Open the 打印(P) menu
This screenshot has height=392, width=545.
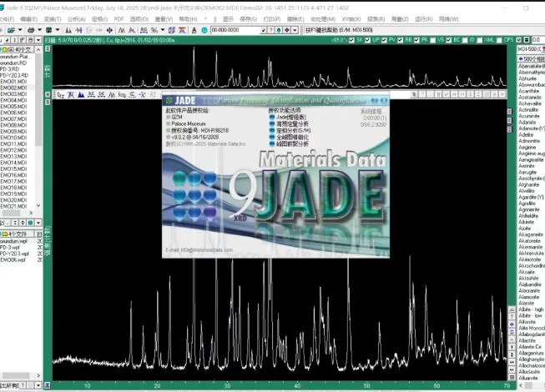click(271, 19)
